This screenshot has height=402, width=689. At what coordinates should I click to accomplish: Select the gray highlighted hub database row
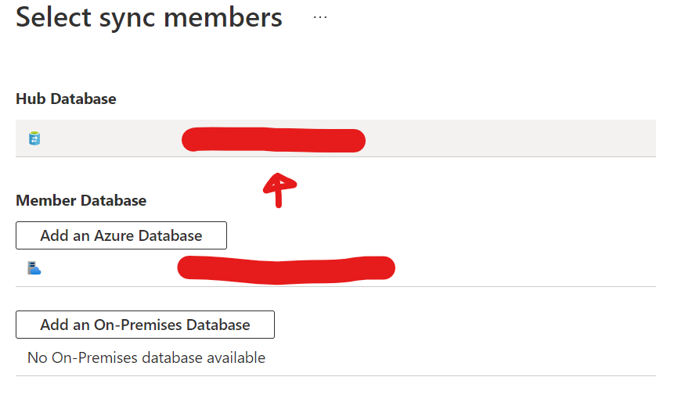[x=336, y=138]
